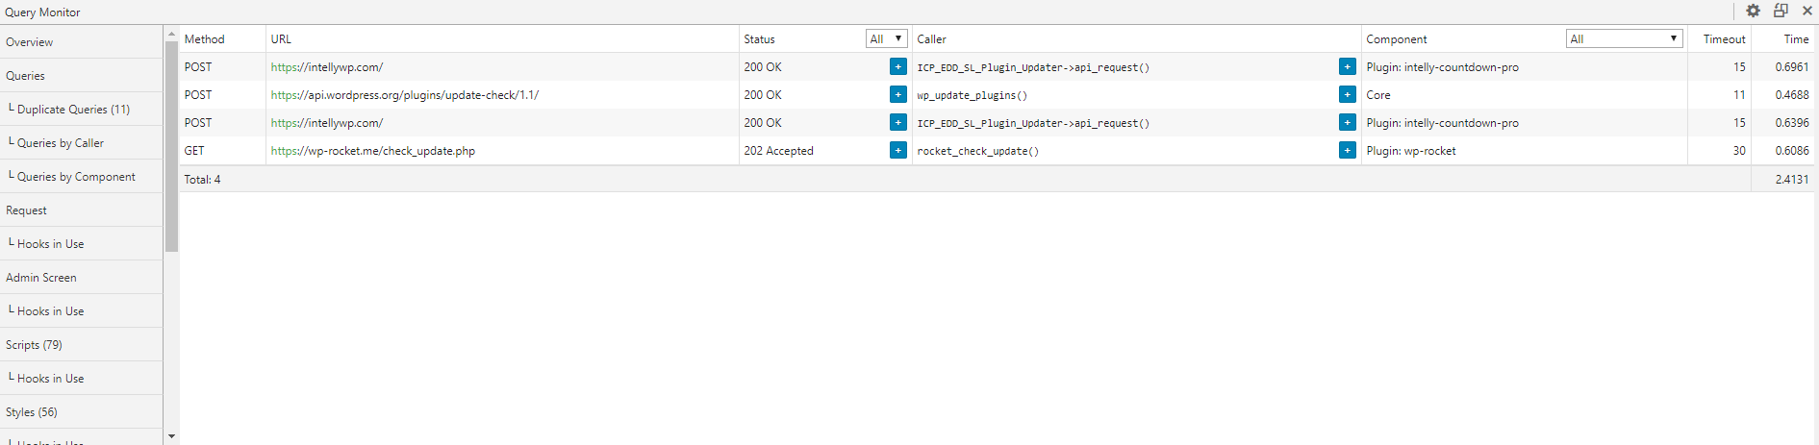Toggle caller trace on first ICP_EDD_SL_Plugin_Updater row
The image size is (1819, 445).
point(1347,66)
